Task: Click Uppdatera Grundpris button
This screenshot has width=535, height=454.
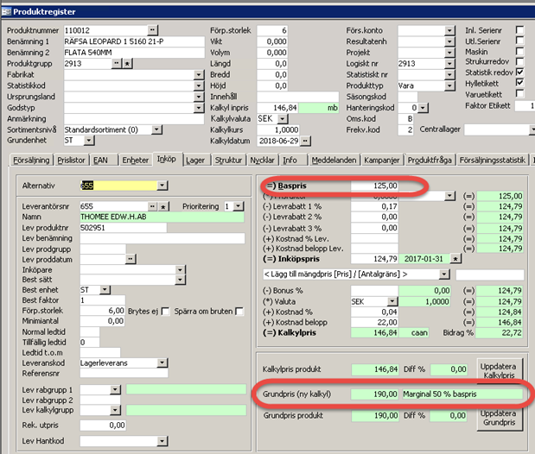Action: [499, 419]
